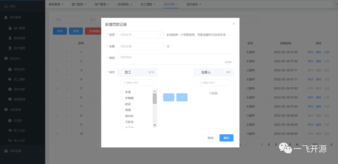Click the 员工 name search field
The width and height of the screenshot is (338, 164).
(x=137, y=83)
